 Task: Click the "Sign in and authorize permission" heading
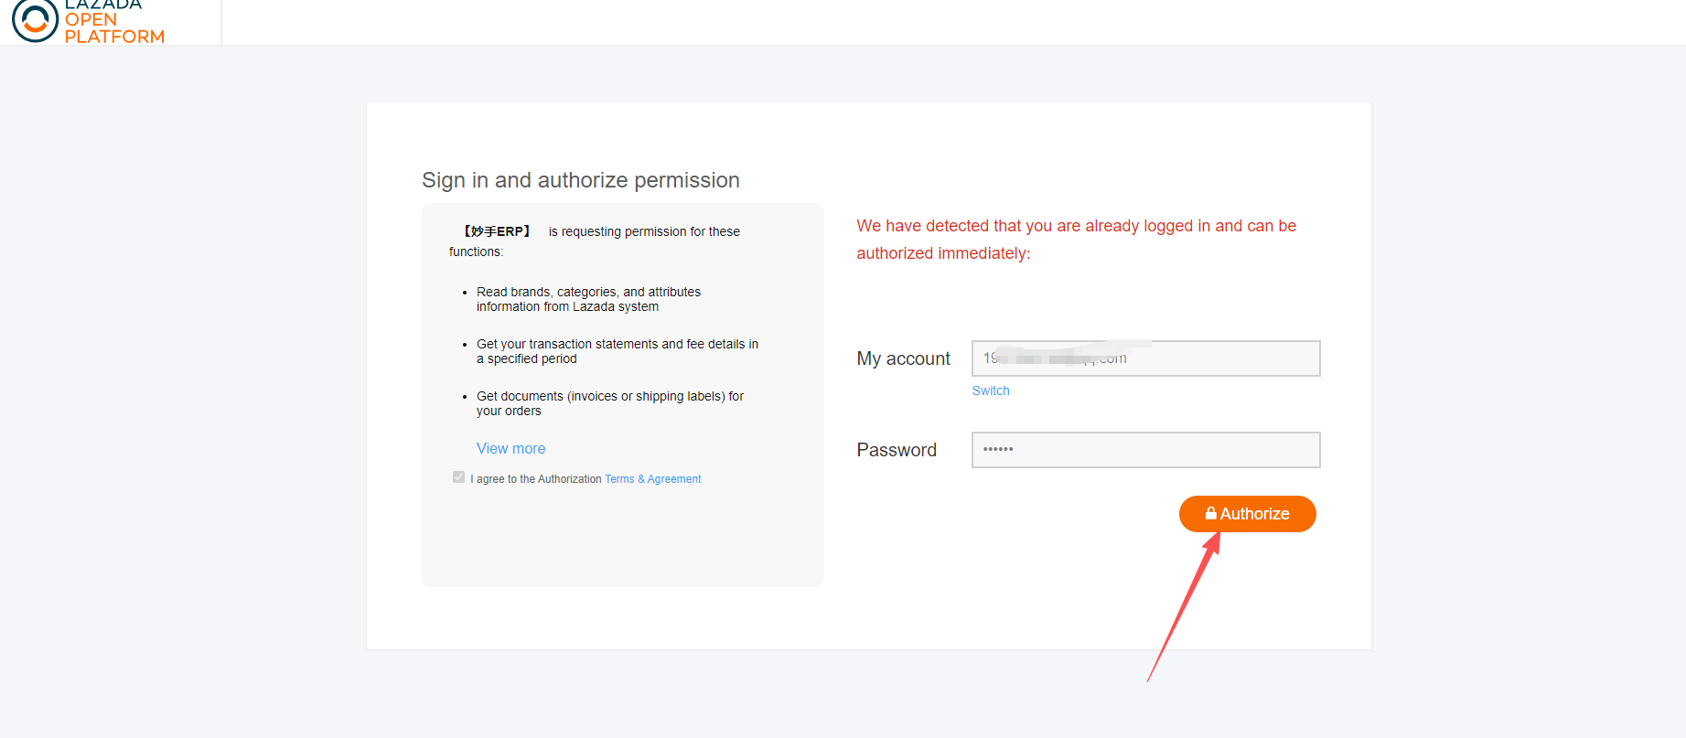coord(580,180)
